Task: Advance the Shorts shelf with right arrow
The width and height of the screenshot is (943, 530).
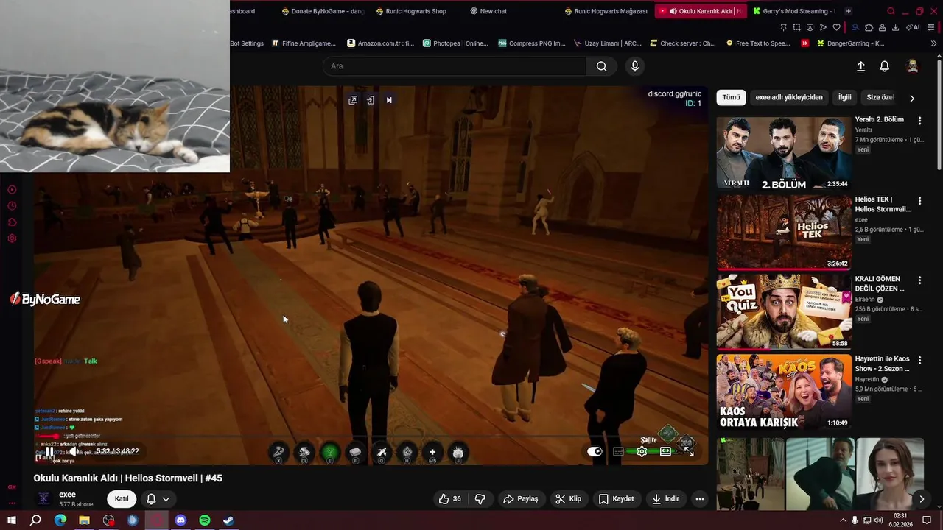Action: tap(922, 499)
